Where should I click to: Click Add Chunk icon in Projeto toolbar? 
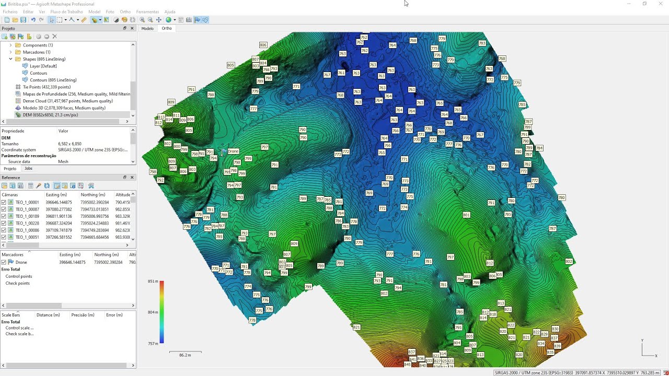click(x=5, y=37)
